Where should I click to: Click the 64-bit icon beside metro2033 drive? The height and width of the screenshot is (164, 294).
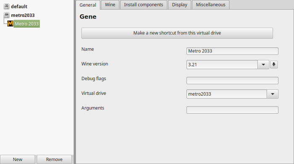7,15
